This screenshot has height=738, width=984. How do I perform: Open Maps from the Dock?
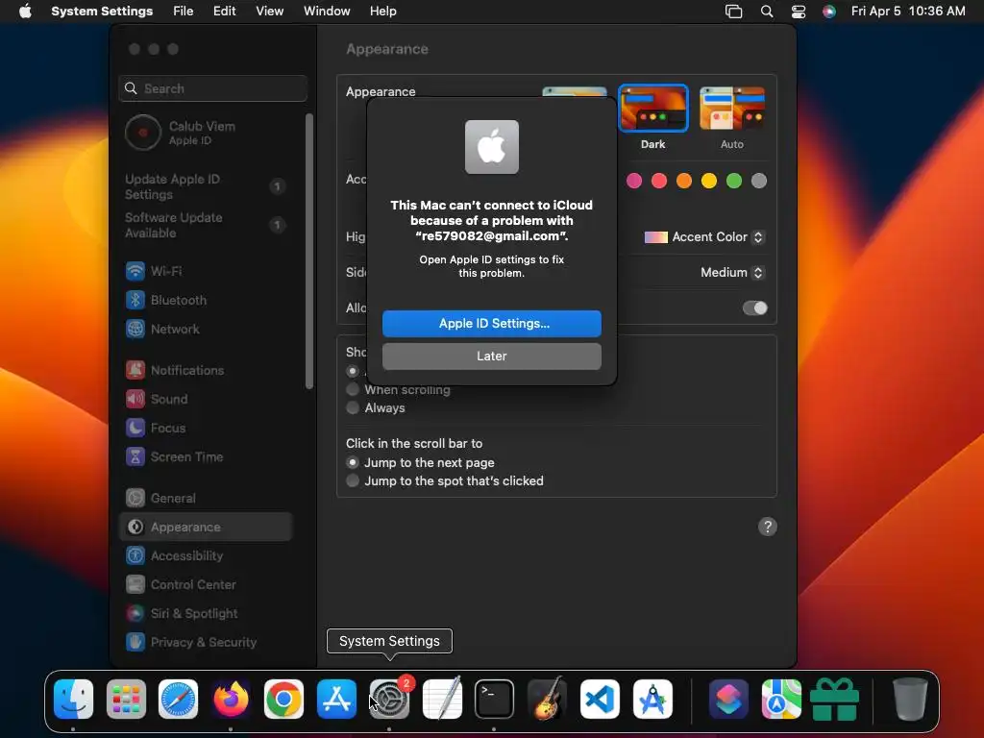tap(781, 699)
